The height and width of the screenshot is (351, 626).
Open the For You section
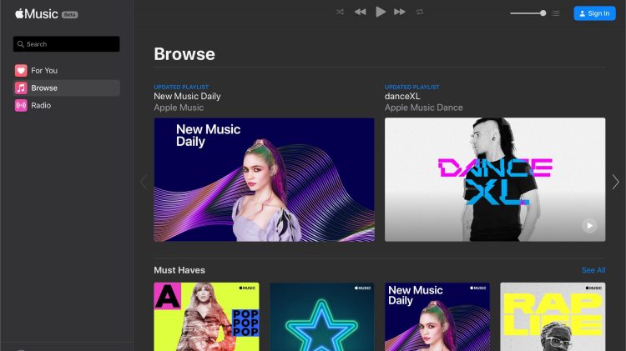point(66,71)
